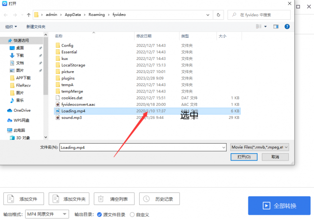Viewport: 314px width, 220px height.
Task: Select the kux folder icon
Action: [57, 59]
